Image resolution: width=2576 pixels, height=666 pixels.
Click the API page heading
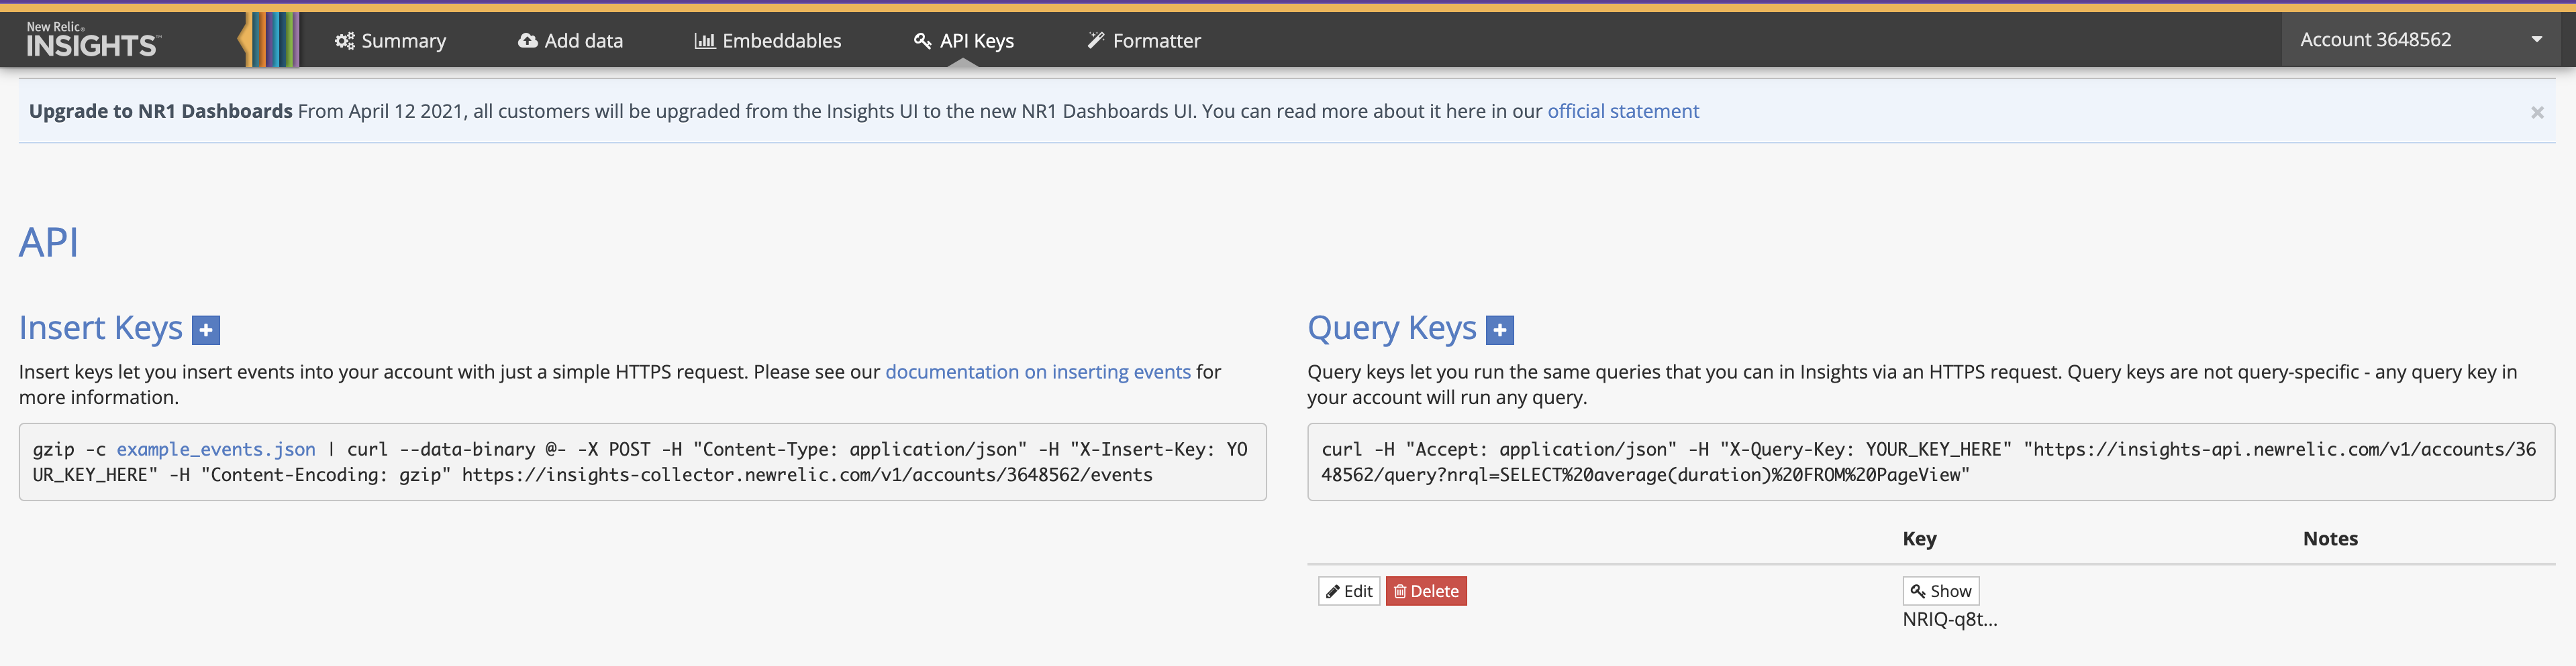tap(49, 243)
